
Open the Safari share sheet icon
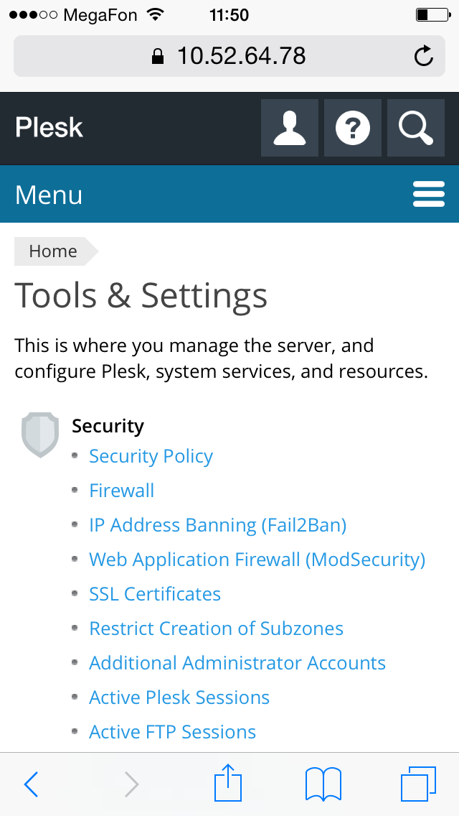click(x=228, y=782)
